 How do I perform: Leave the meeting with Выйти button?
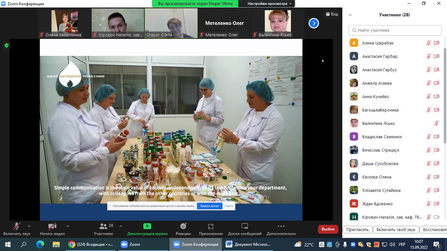328,229
